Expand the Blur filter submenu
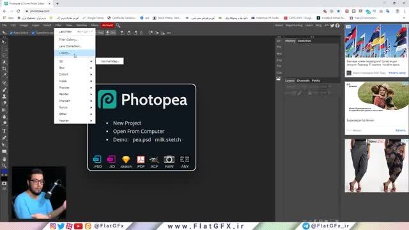The width and height of the screenshot is (409, 230). (75, 68)
